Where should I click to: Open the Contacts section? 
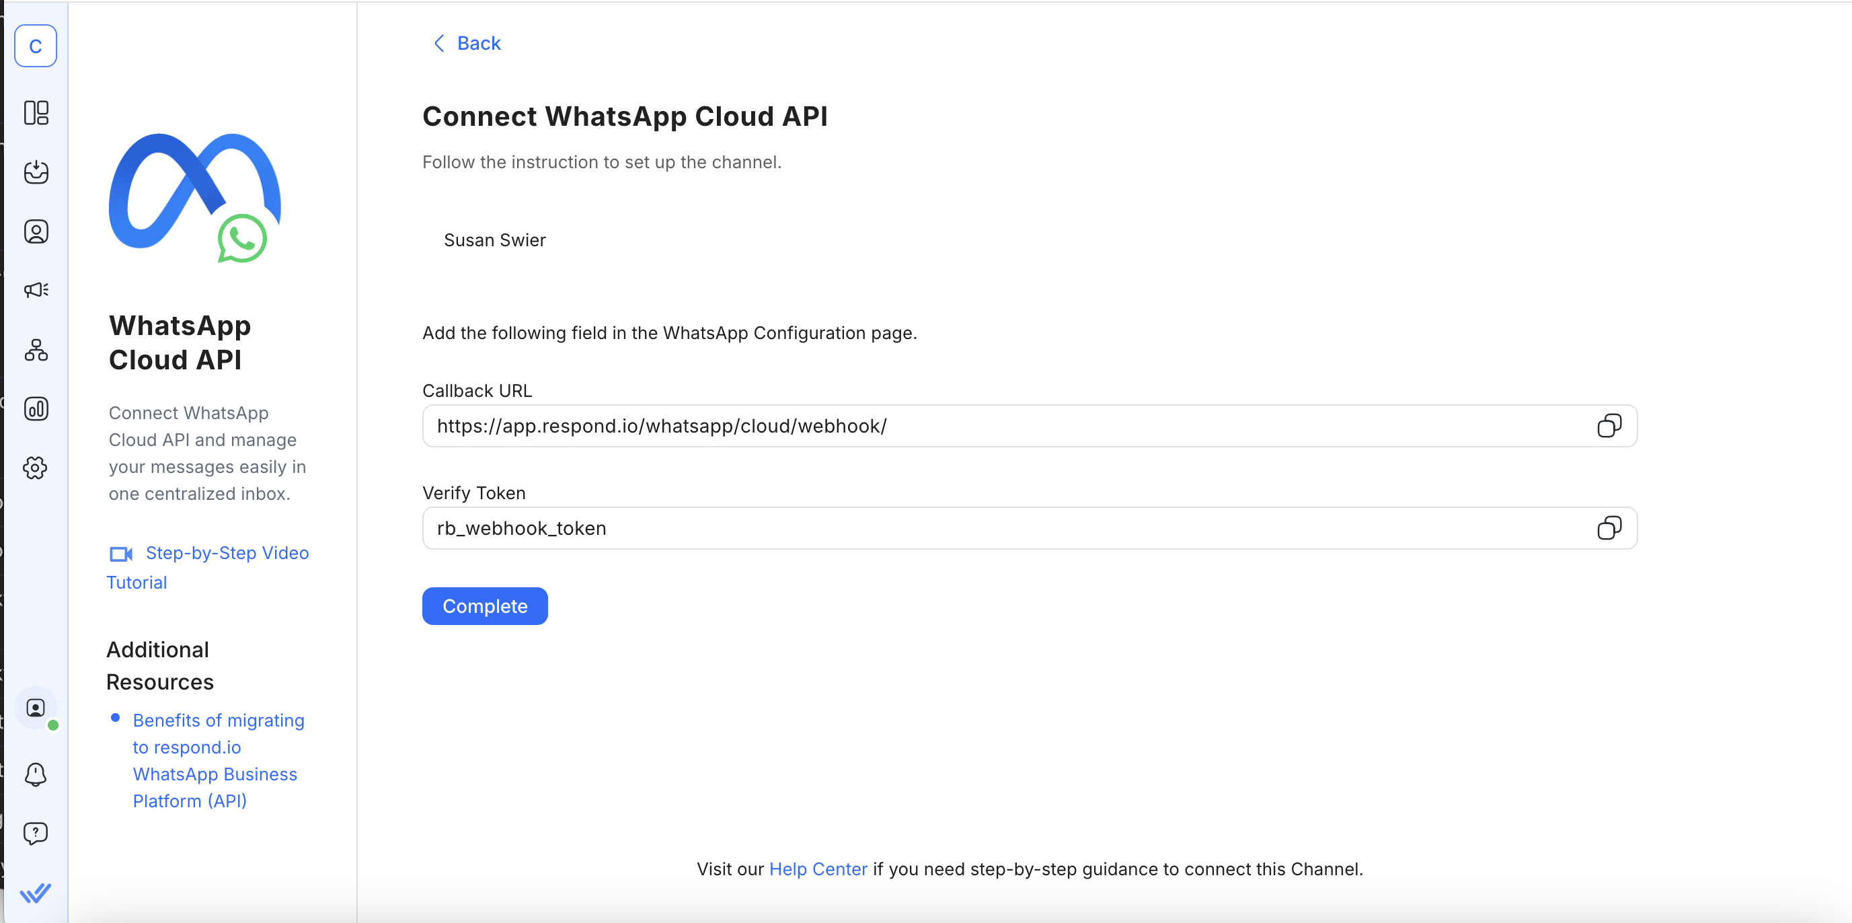point(36,231)
